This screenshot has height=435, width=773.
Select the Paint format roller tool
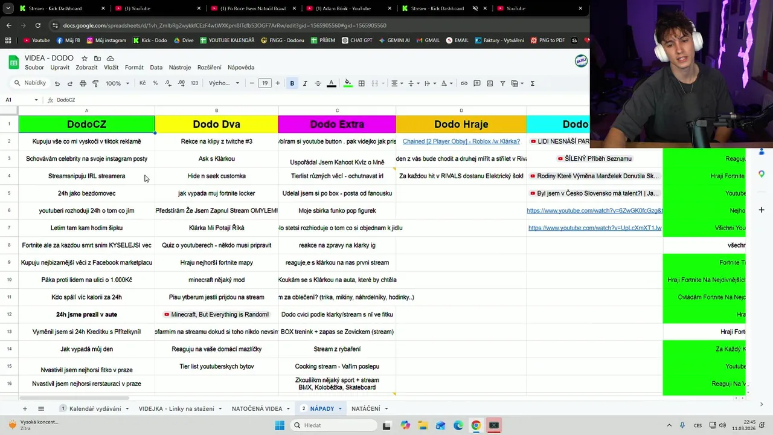click(x=95, y=83)
